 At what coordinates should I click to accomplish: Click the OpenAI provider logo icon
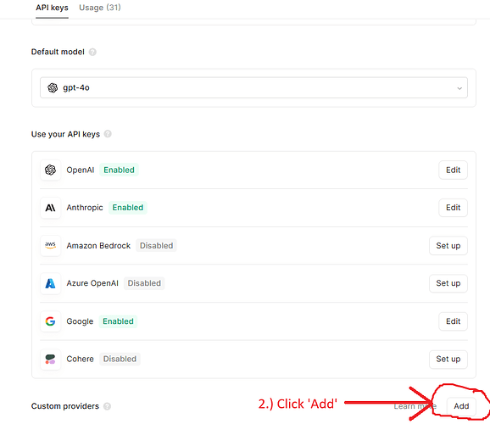50,170
